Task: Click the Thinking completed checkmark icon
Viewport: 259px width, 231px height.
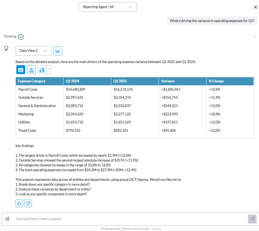Action: click(21, 36)
